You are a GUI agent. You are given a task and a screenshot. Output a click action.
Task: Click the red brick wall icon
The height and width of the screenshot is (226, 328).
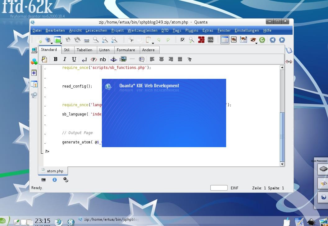click(x=201, y=40)
